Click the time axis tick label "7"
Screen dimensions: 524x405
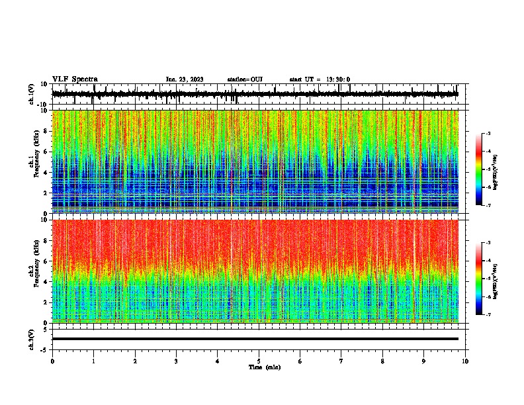point(341,361)
